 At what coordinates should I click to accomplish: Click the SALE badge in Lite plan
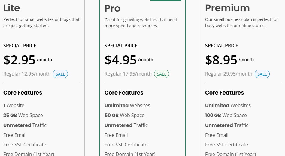click(60, 74)
